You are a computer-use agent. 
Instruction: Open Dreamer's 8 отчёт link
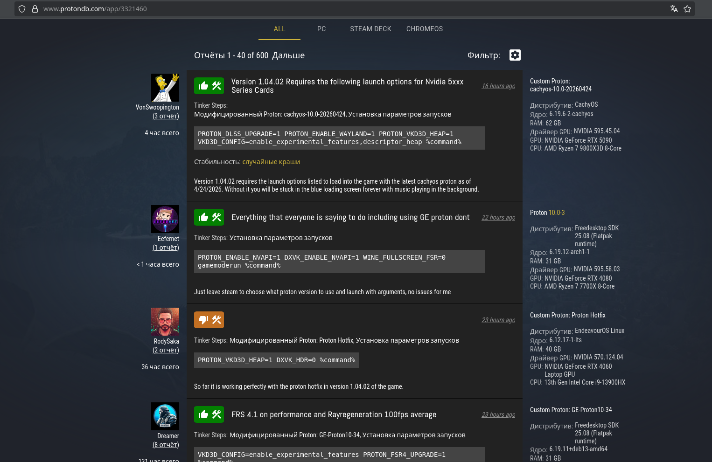tap(166, 445)
